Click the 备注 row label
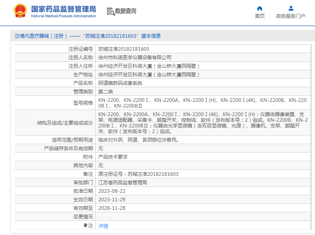The image size is (315, 235). tap(88, 174)
